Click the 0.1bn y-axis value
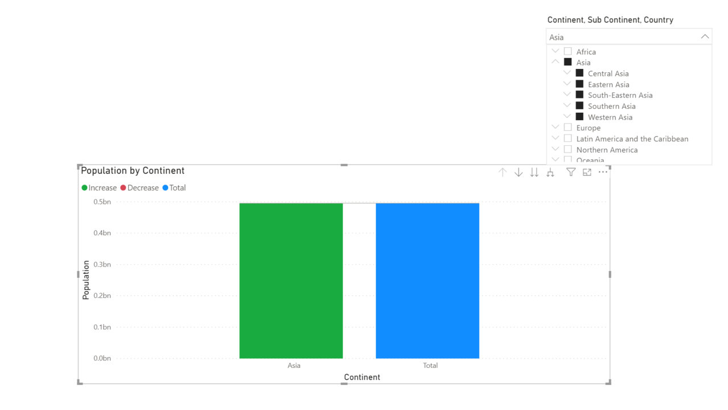Screen dimensions: 728x410 (103, 327)
